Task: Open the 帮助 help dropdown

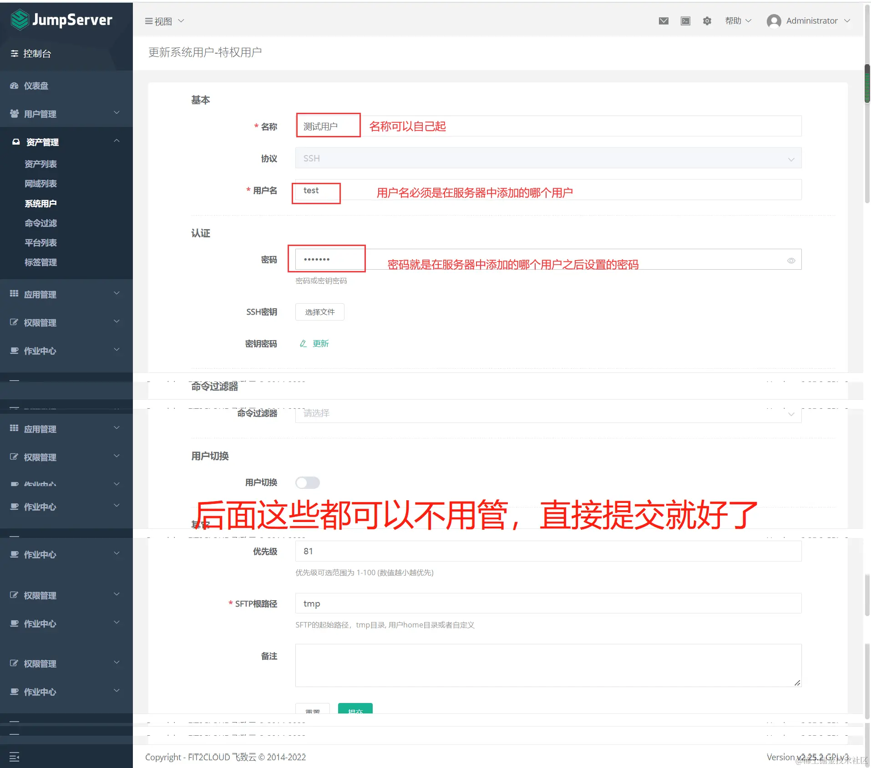Action: pos(738,21)
